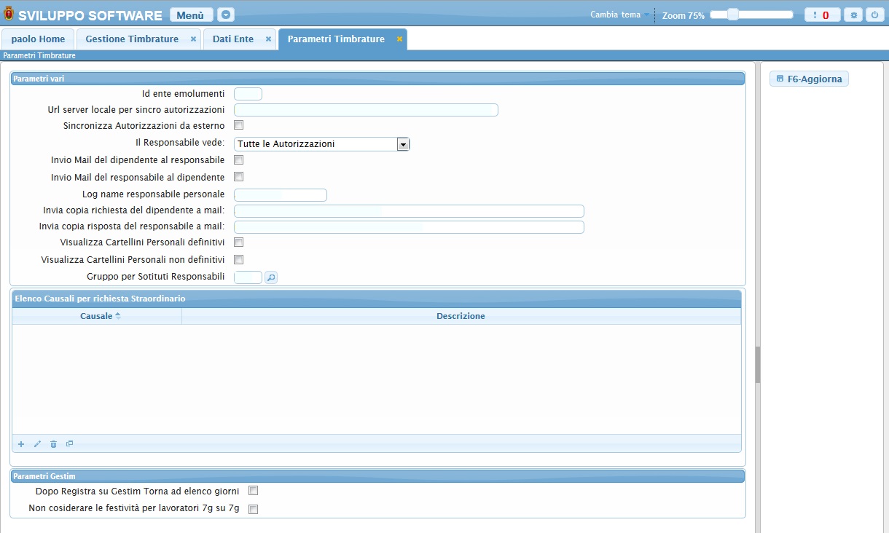Click the pencil edit icon in Causali grid

37,444
